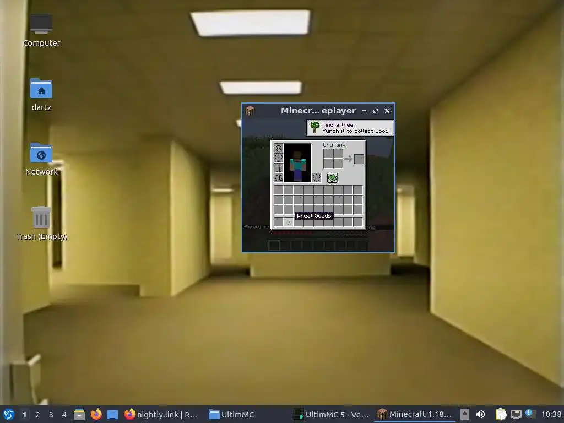The height and width of the screenshot is (423, 564).
Task: Click the tree icon in tutorial toast
Action: [314, 127]
